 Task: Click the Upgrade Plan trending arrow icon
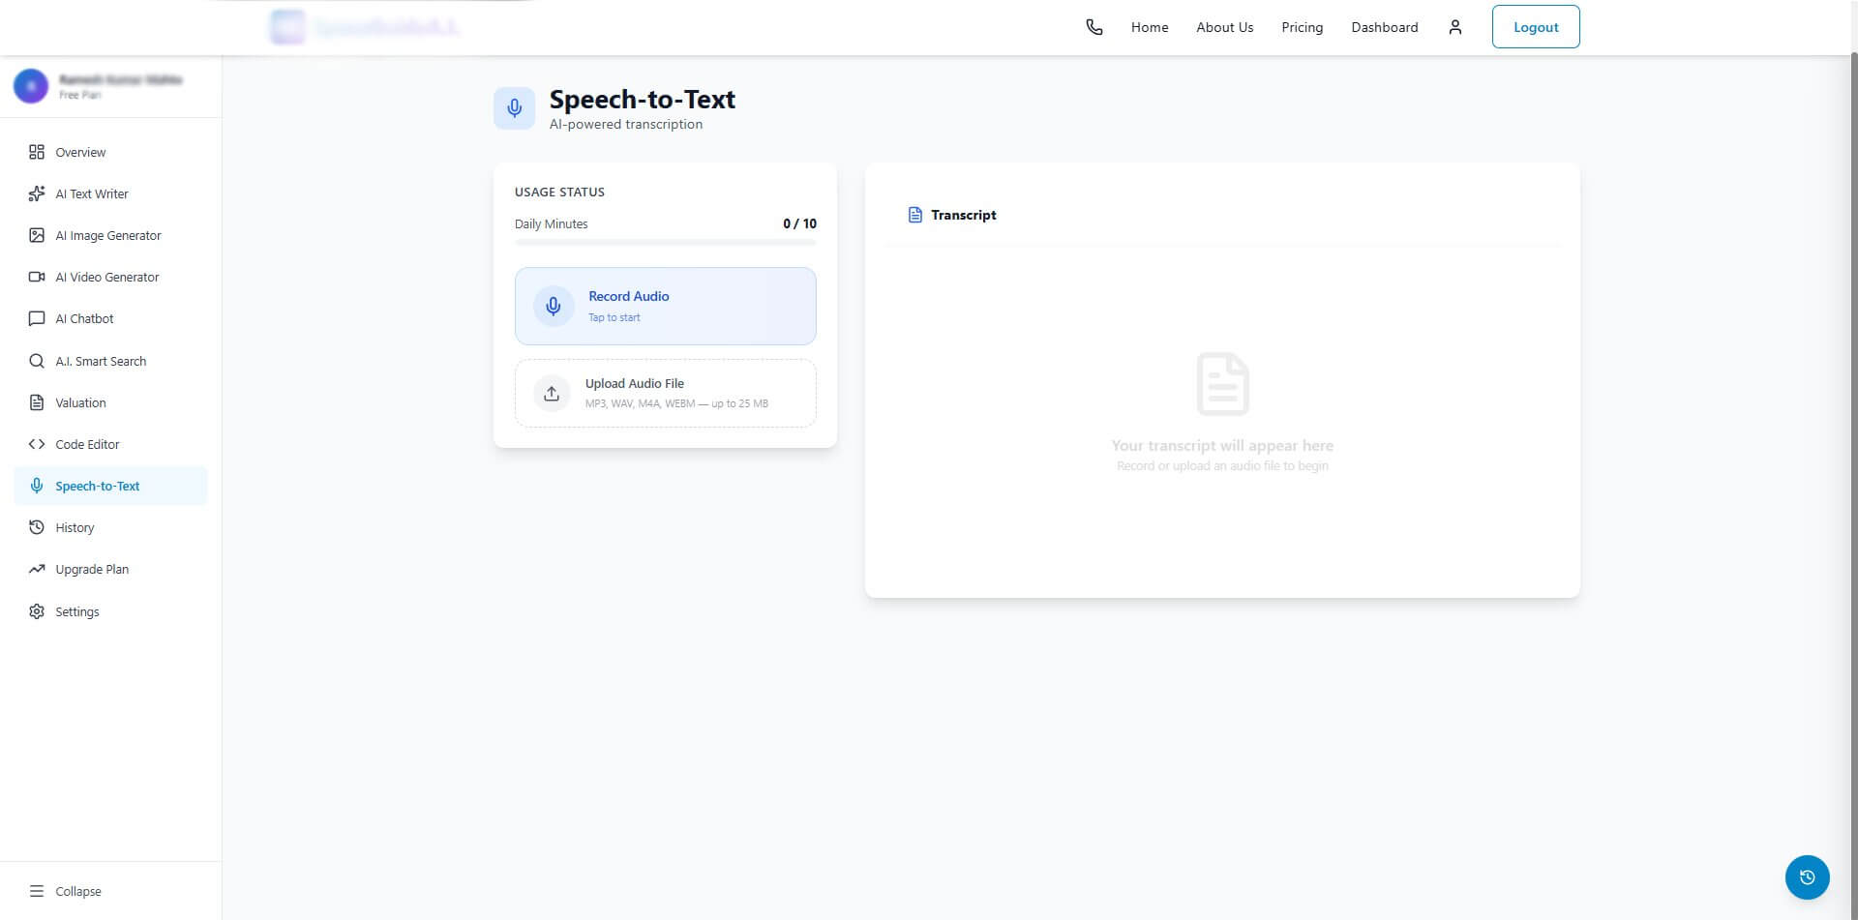pos(37,569)
